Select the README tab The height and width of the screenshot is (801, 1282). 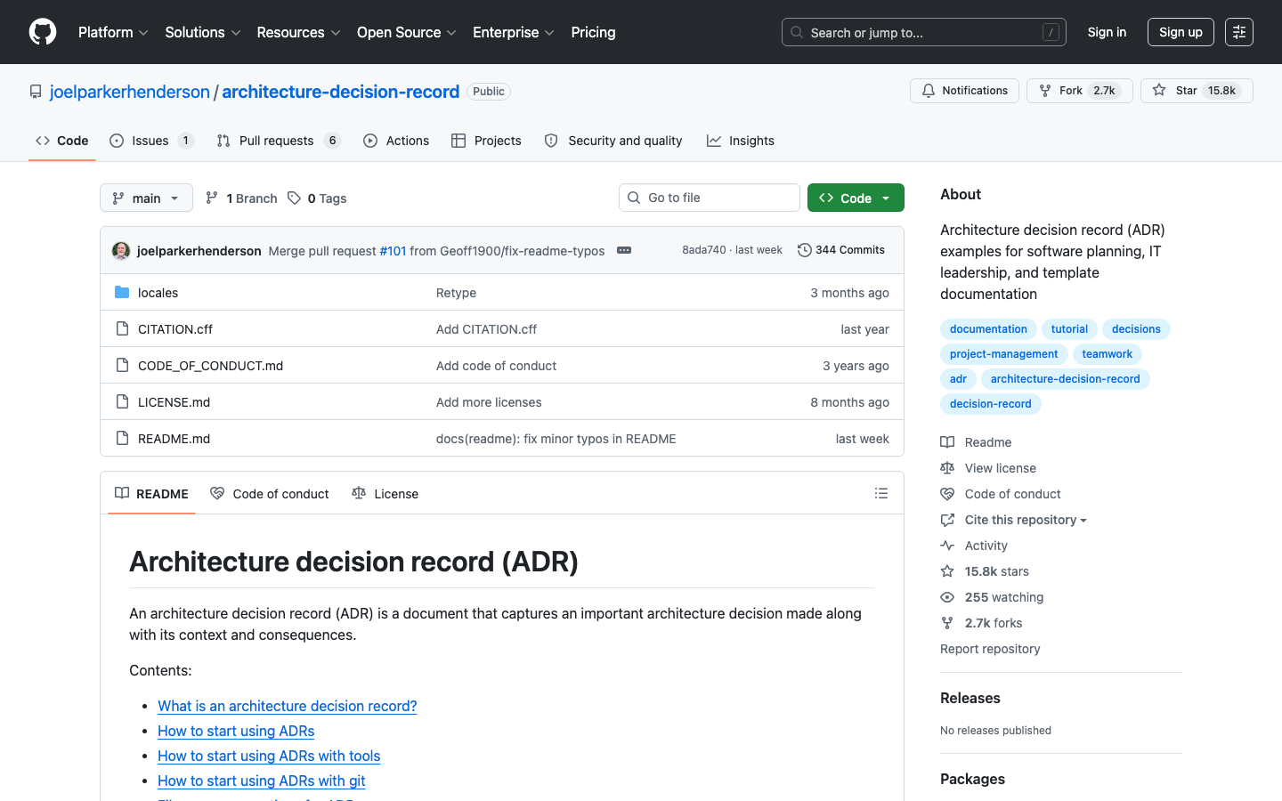click(151, 494)
